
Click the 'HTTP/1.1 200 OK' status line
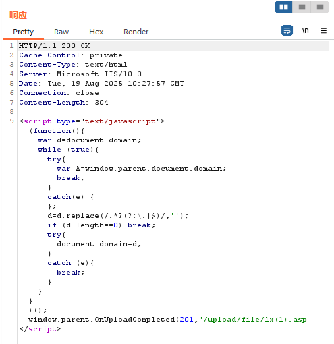[x=54, y=46]
